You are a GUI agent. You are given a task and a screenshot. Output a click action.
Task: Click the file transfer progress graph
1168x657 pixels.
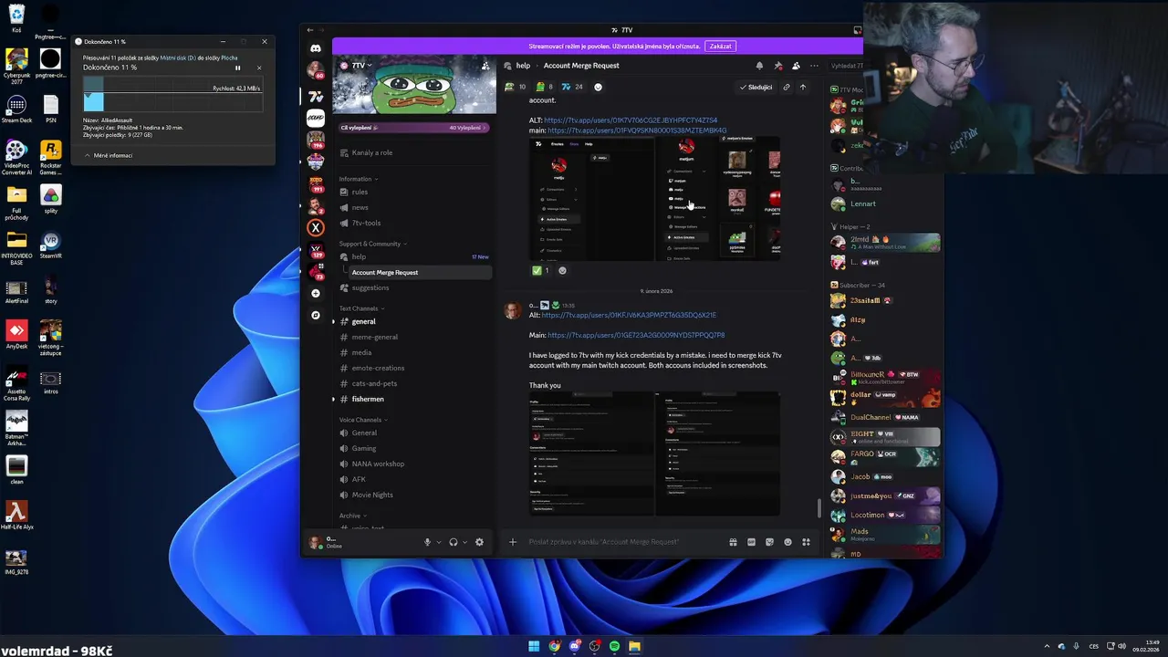coord(172,94)
